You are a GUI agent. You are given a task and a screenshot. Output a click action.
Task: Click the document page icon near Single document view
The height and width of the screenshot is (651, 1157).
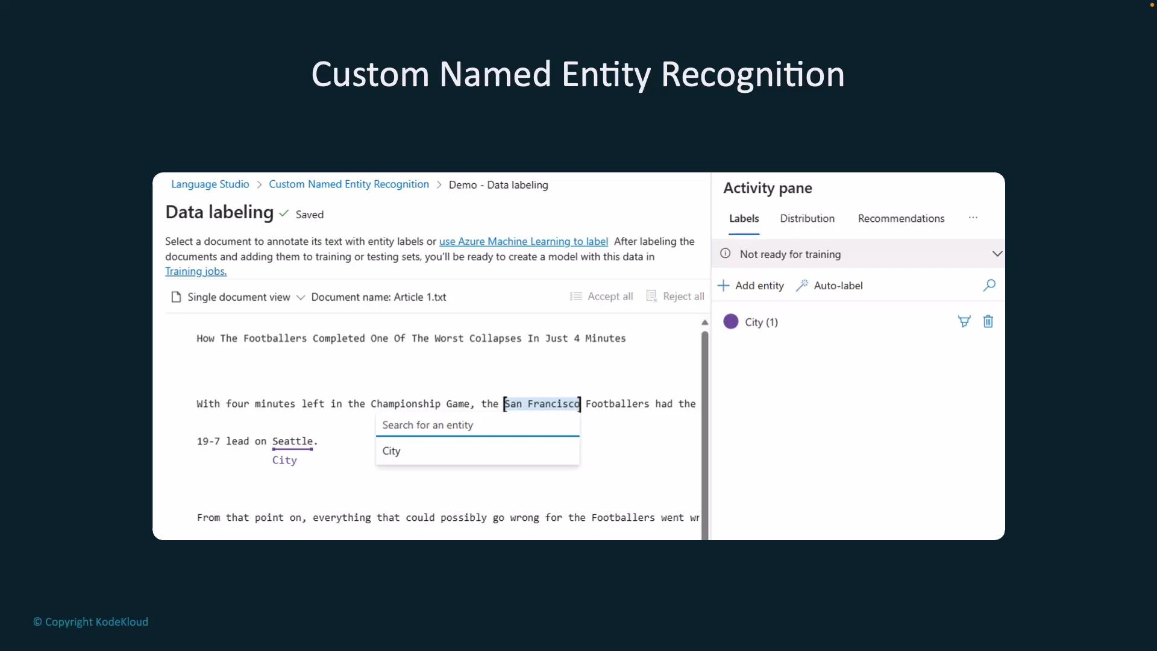(177, 297)
